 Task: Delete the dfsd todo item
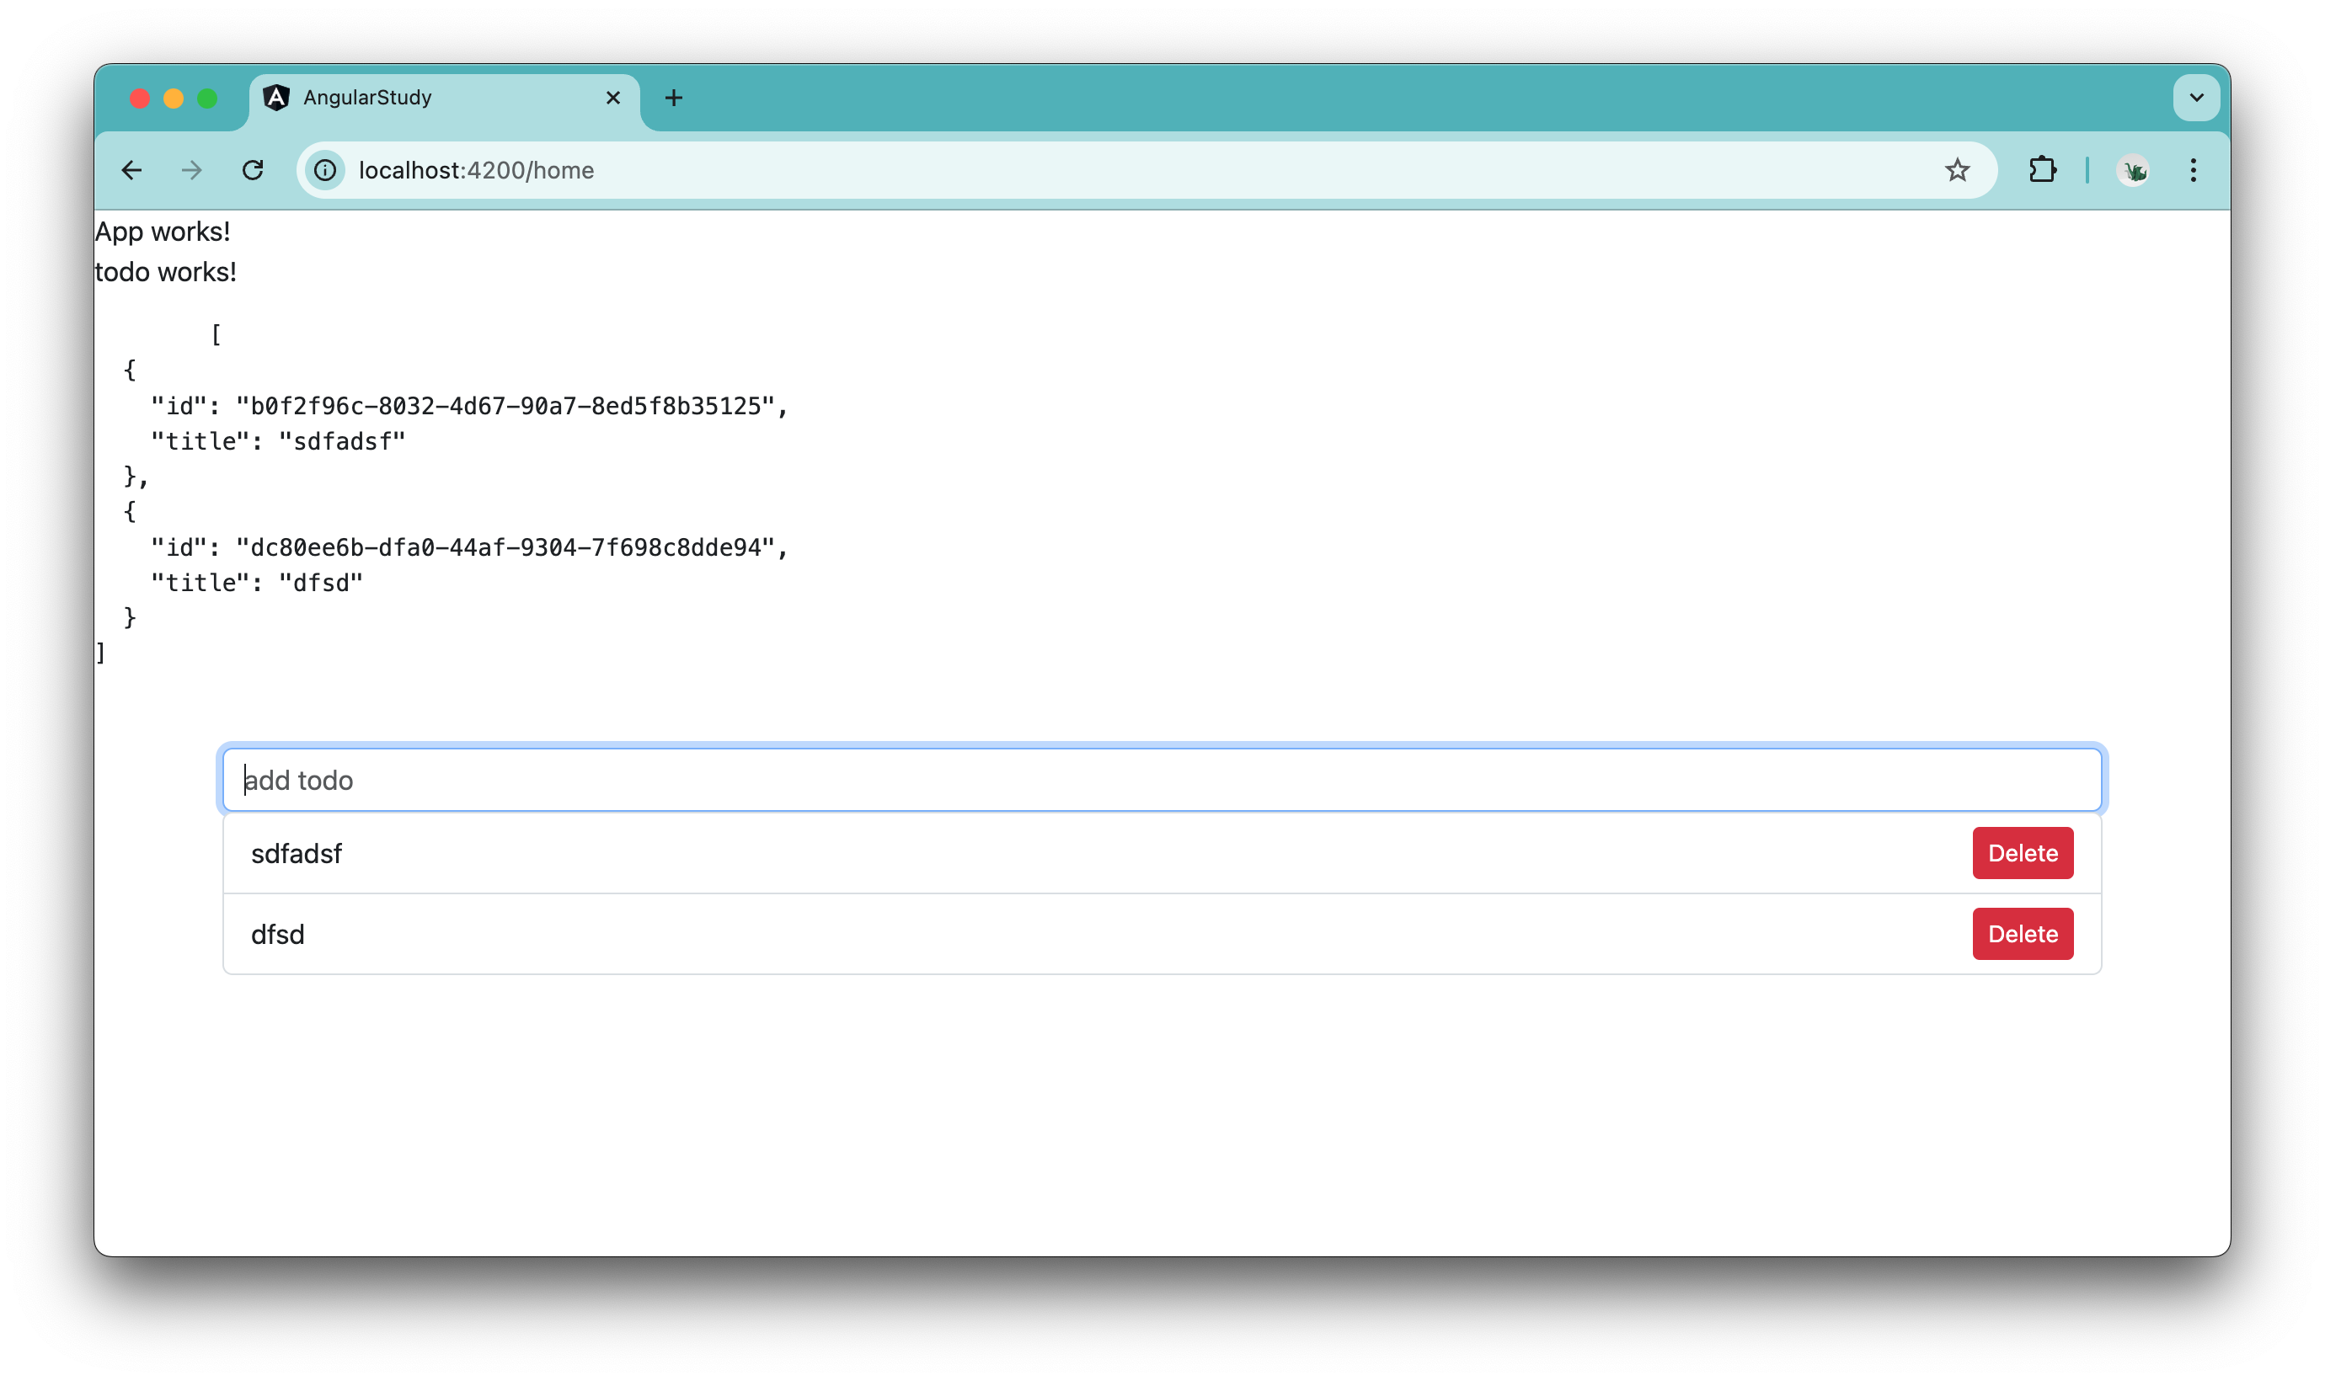tap(2022, 933)
